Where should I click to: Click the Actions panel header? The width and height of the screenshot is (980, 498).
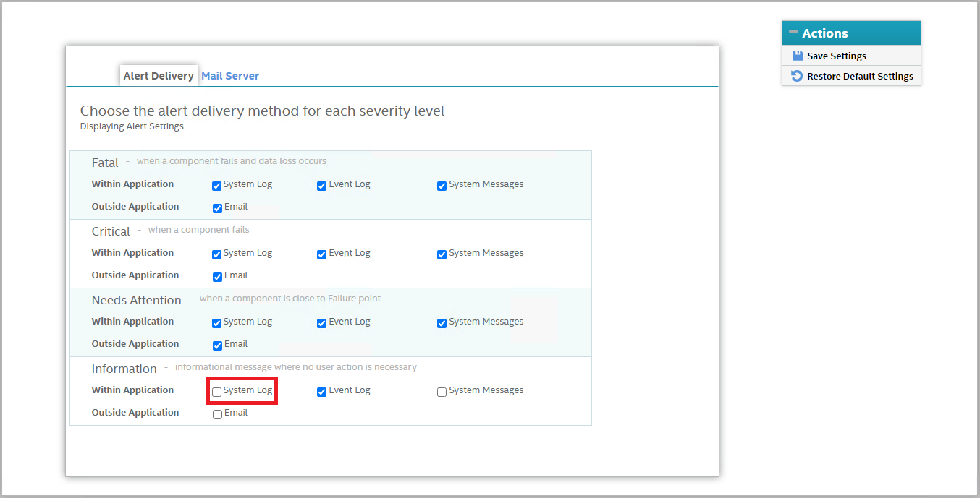851,33
